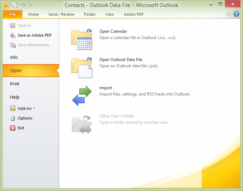The image size is (243, 191).
Task: Click the calendar file description text (.ics, .vcs)
Action: (138, 38)
